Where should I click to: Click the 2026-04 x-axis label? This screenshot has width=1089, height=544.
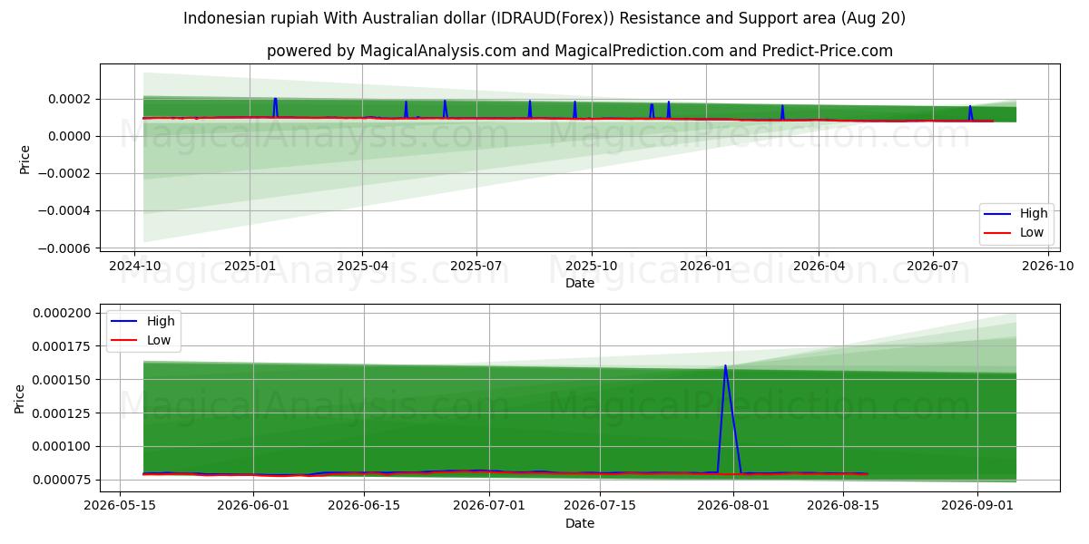click(819, 267)
